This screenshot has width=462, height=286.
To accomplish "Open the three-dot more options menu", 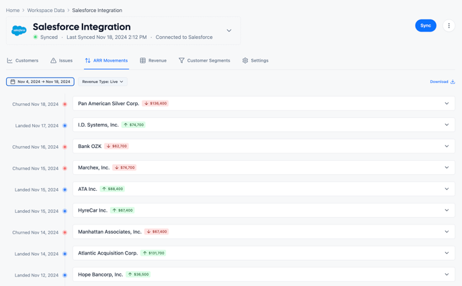I will [x=449, y=25].
